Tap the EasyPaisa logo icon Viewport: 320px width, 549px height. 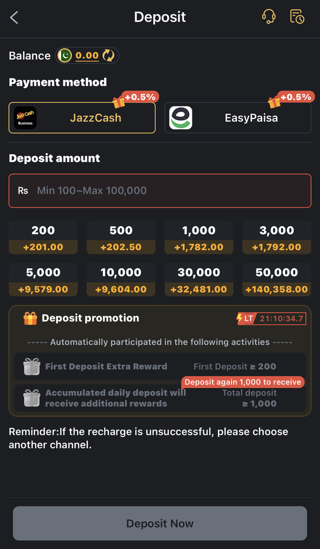tap(181, 117)
